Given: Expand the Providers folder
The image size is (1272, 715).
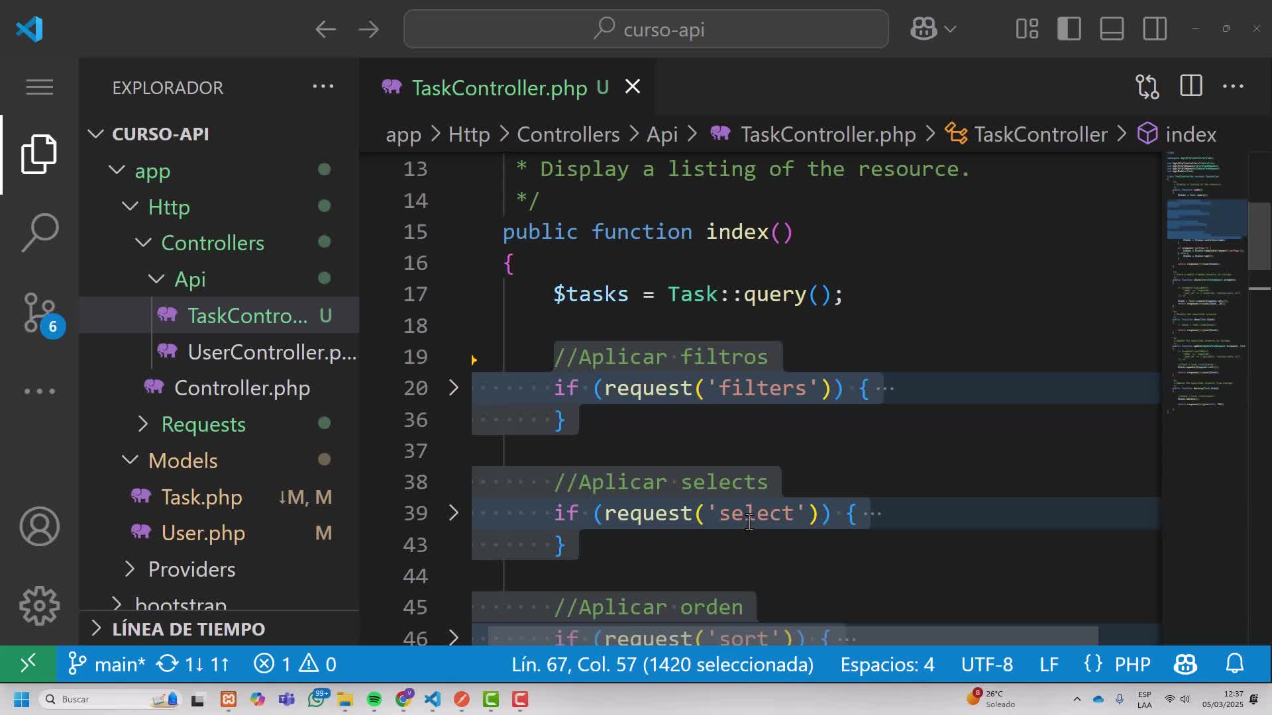Looking at the screenshot, I should click(191, 569).
